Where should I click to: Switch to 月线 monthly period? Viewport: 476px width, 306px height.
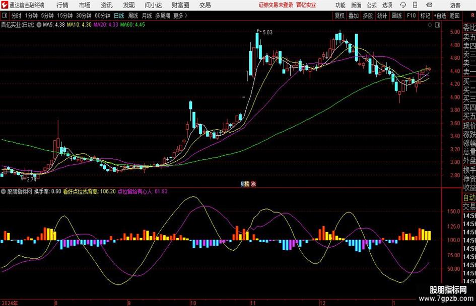tap(147, 16)
